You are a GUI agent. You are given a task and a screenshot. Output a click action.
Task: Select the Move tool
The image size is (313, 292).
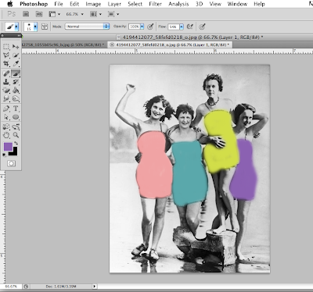16,47
